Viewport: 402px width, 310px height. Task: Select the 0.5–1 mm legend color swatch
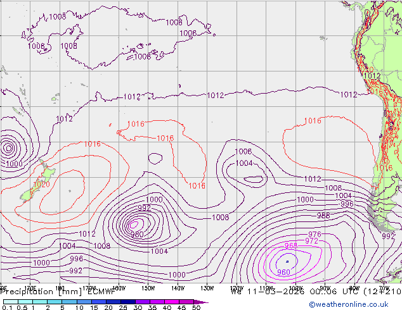(x=25, y=302)
